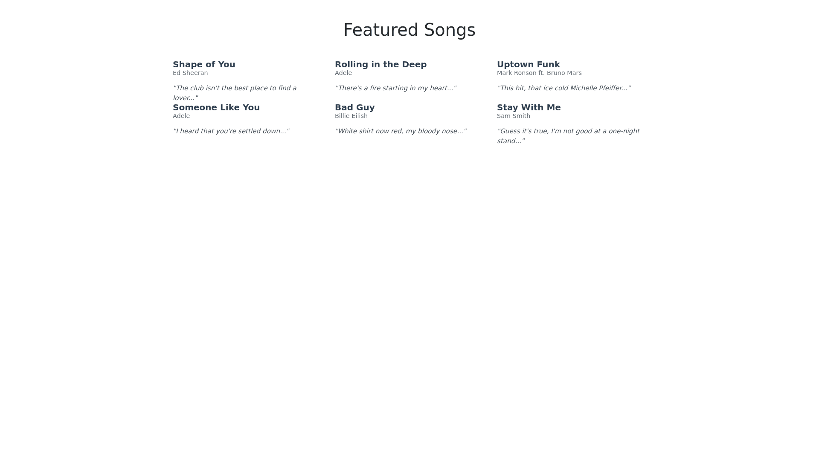Open the Shape of You song title
The height and width of the screenshot is (460, 819).
[x=204, y=64]
